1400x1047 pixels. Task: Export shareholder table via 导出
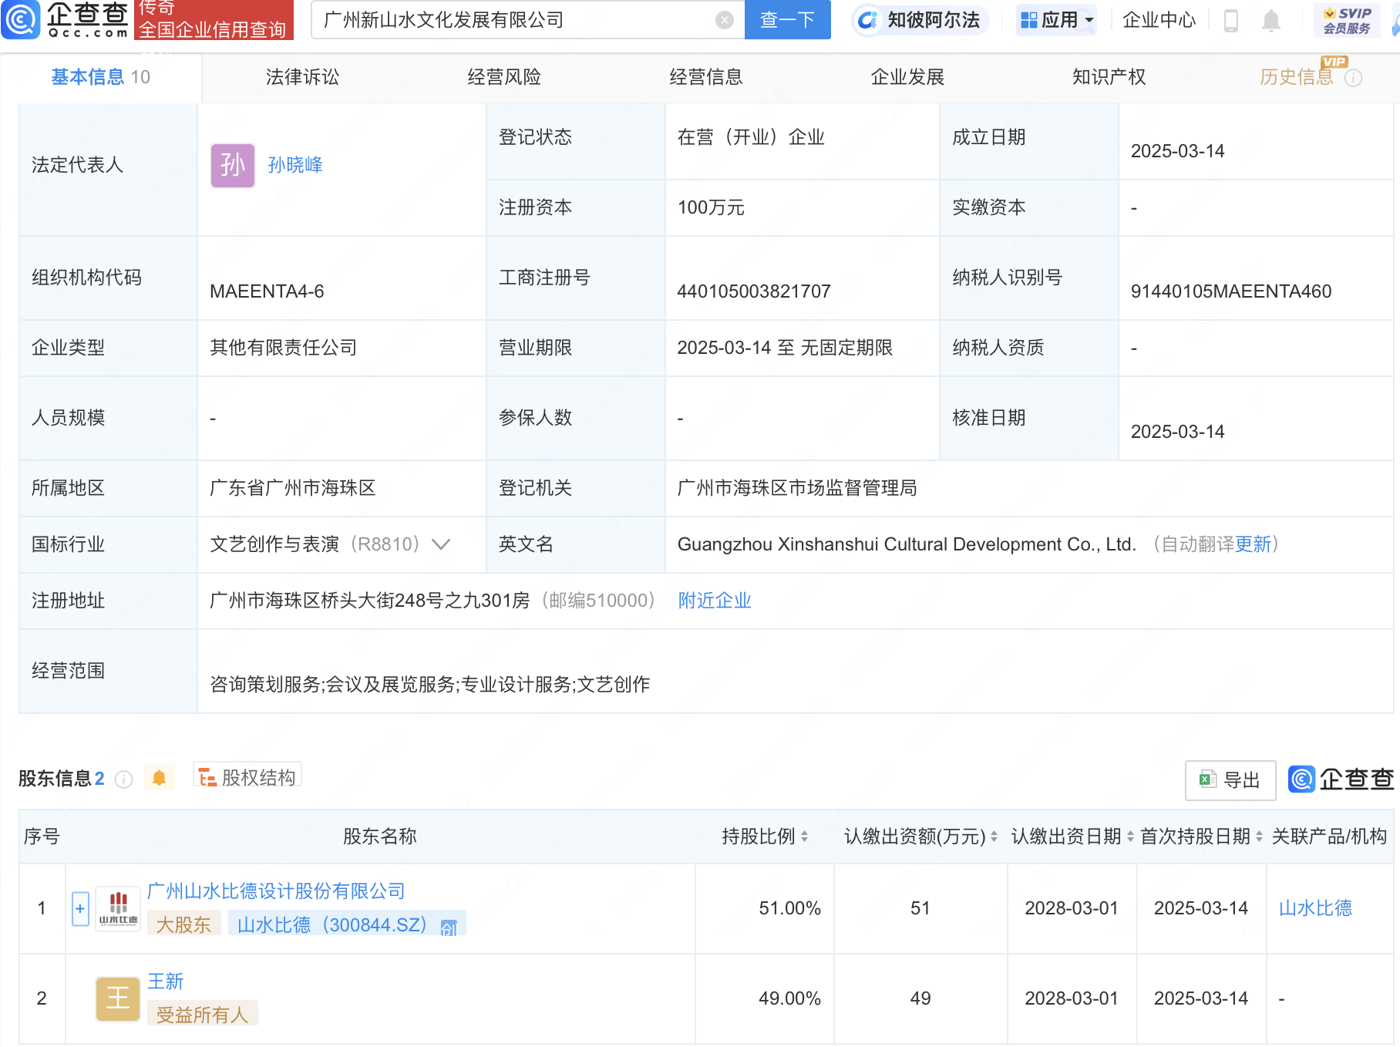click(1230, 780)
